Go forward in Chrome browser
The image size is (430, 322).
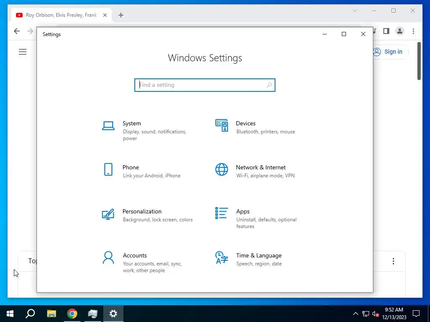coord(30,31)
